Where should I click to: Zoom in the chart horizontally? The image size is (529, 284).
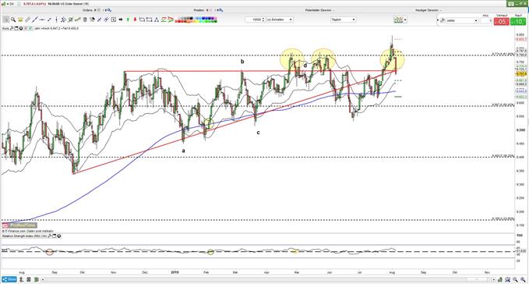[x=523, y=279]
